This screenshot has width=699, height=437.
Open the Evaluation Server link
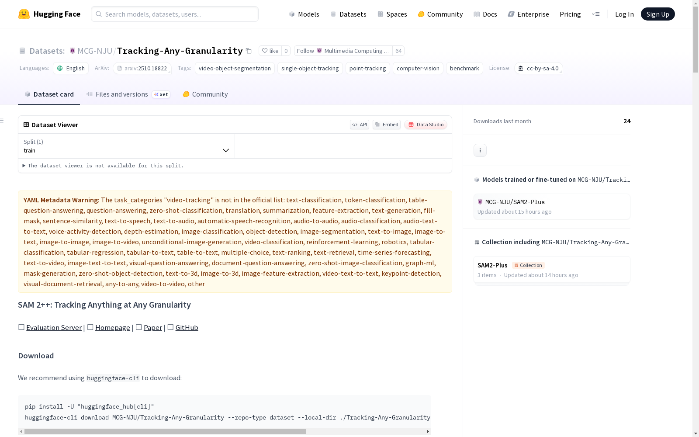click(x=54, y=327)
